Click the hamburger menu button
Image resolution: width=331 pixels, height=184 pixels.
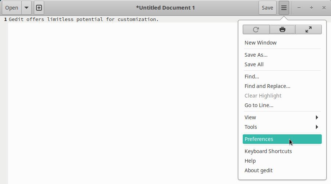pos(284,8)
